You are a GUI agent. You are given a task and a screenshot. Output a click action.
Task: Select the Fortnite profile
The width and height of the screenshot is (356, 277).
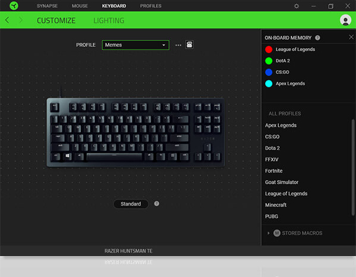(274, 171)
